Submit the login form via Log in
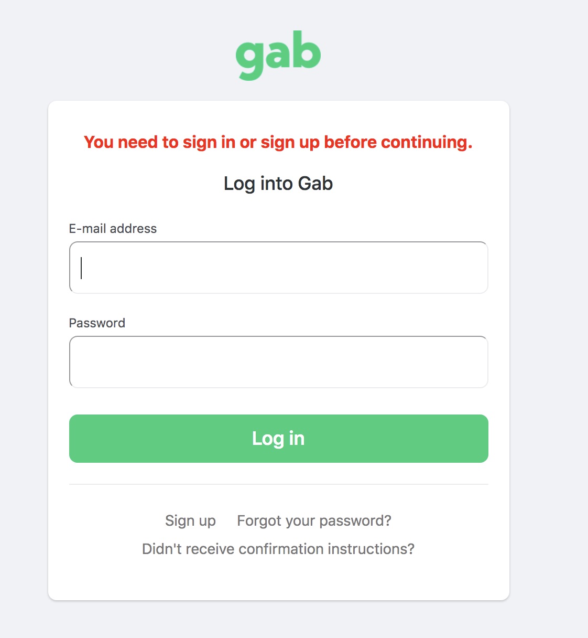This screenshot has width=588, height=638. [278, 439]
